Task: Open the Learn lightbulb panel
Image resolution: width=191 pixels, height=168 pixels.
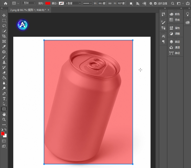Action: tap(188, 14)
